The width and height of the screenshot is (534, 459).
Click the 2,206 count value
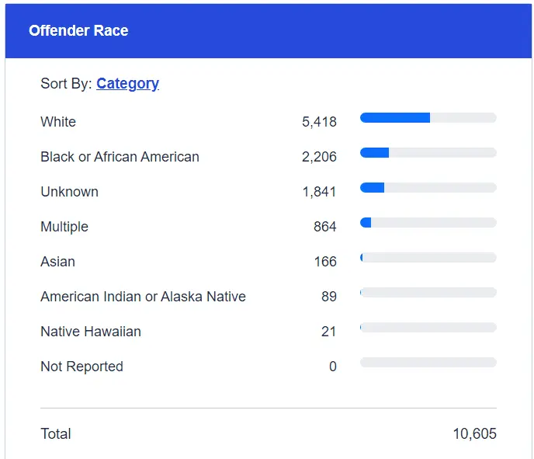coord(319,157)
